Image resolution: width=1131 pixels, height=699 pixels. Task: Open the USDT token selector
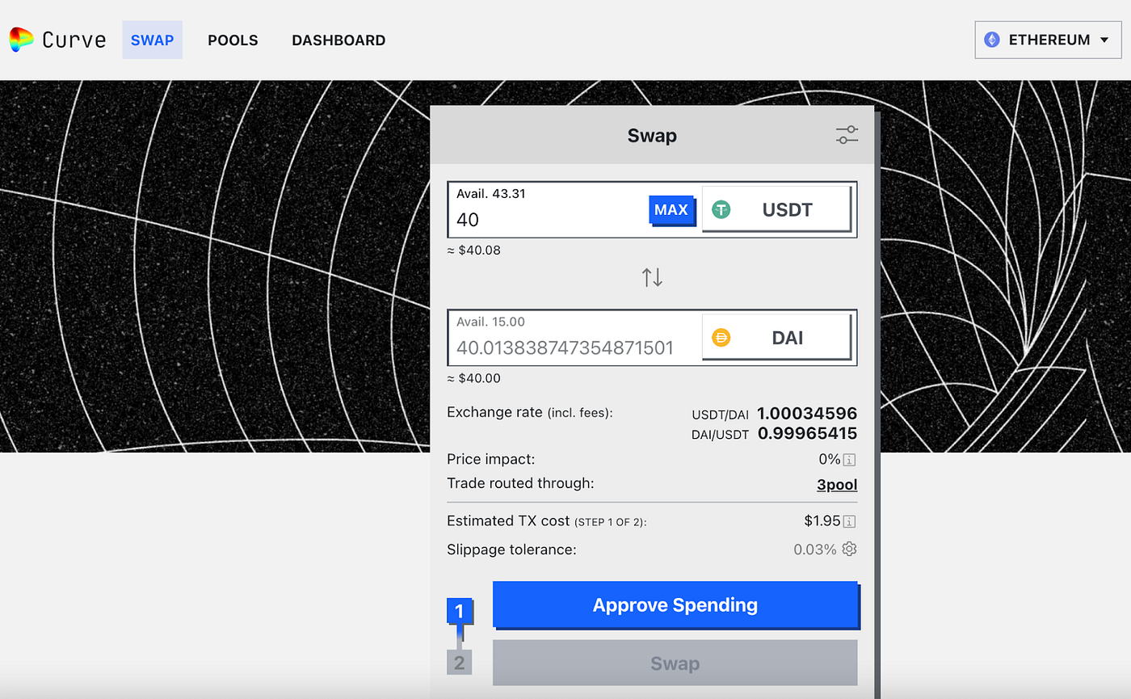tap(776, 210)
